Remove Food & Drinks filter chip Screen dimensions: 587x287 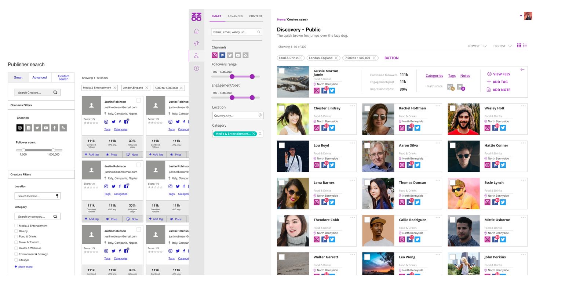pyautogui.click(x=300, y=58)
